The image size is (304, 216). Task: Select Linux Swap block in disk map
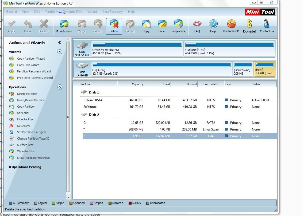[x=243, y=69]
